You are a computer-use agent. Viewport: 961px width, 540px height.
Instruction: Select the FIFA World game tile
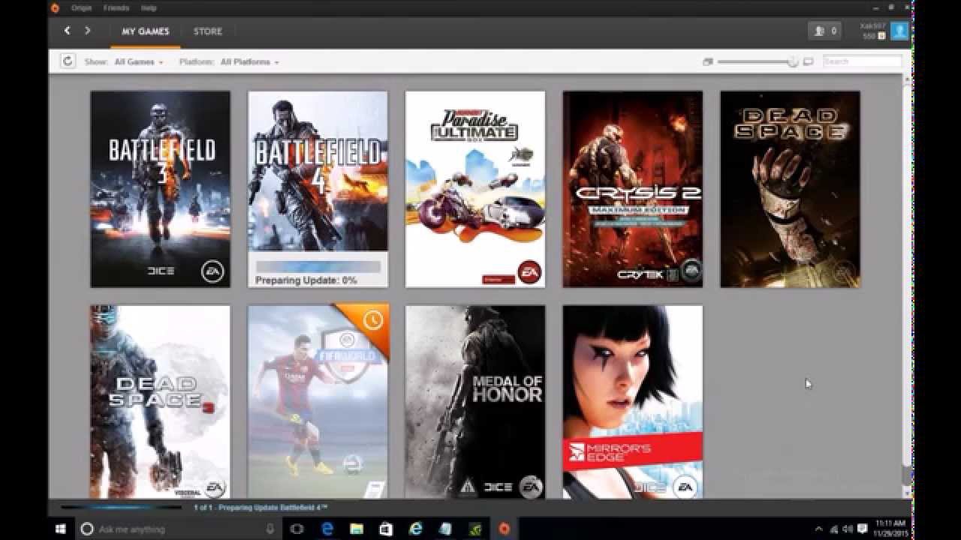click(x=318, y=401)
